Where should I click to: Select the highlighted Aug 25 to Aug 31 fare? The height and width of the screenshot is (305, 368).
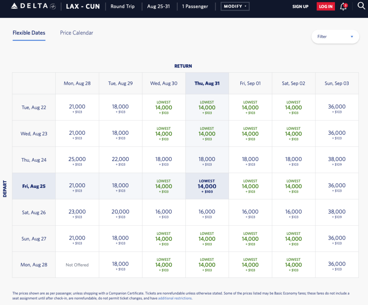tap(207, 186)
